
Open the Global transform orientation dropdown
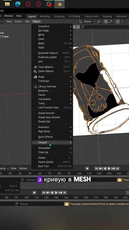point(87,22)
